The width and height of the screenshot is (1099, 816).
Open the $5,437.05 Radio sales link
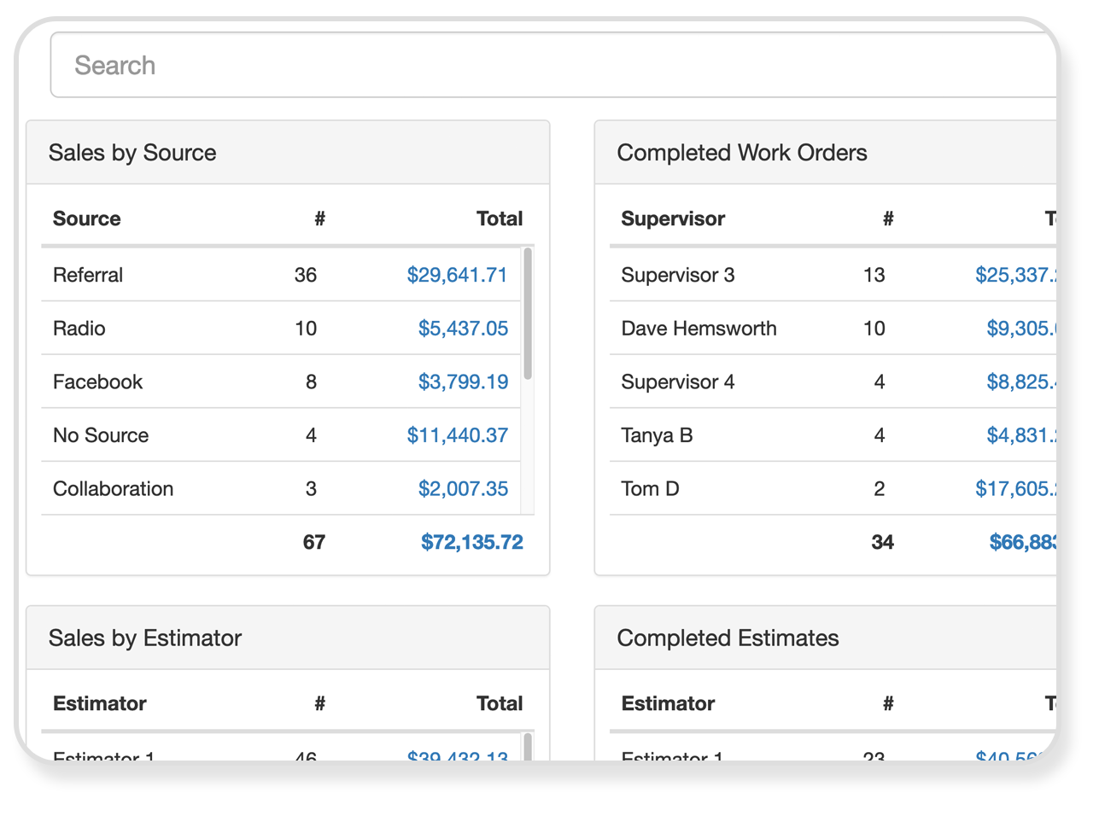pyautogui.click(x=463, y=329)
